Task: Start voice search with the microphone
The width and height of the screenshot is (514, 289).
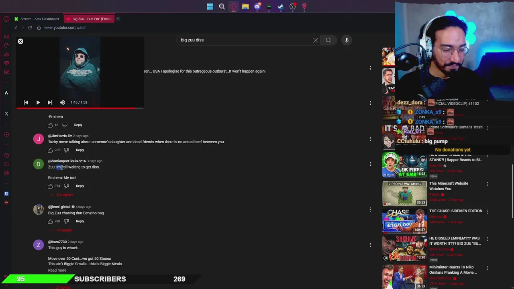Action: pos(347,40)
